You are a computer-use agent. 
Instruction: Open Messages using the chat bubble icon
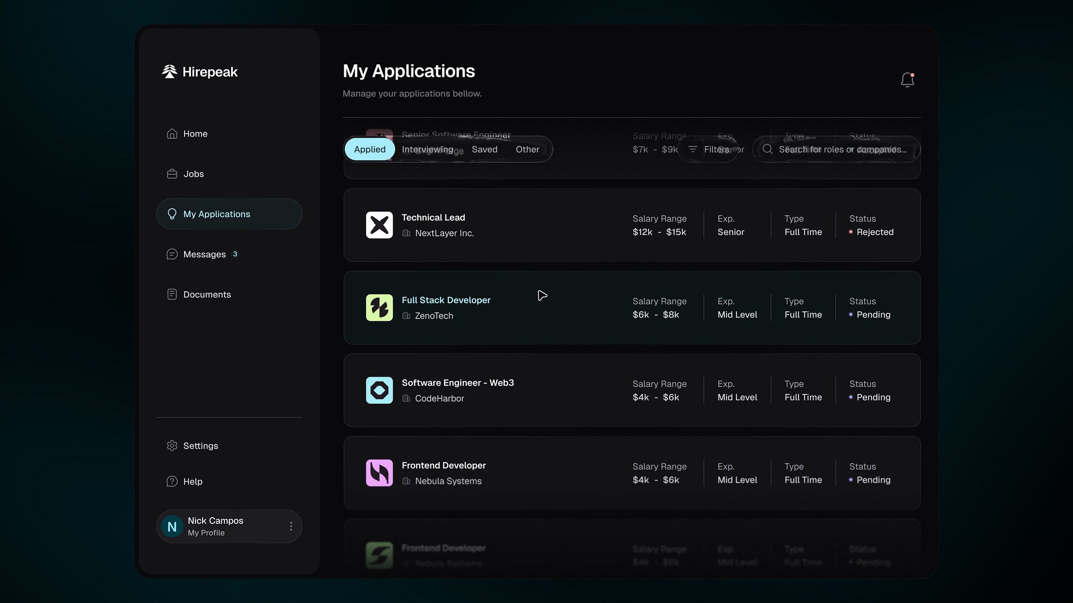pos(172,254)
